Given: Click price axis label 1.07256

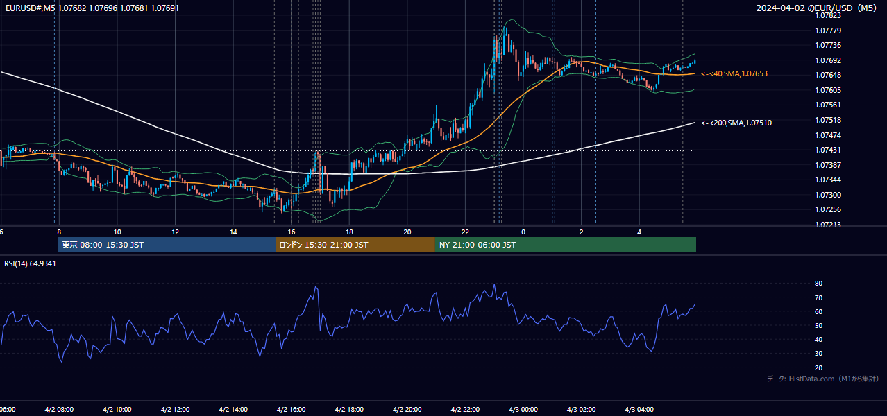Looking at the screenshot, I should 828,209.
